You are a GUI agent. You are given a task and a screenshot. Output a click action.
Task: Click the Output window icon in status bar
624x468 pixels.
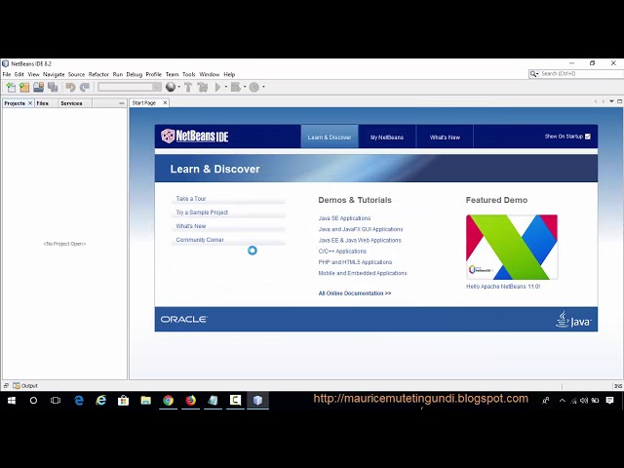17,386
